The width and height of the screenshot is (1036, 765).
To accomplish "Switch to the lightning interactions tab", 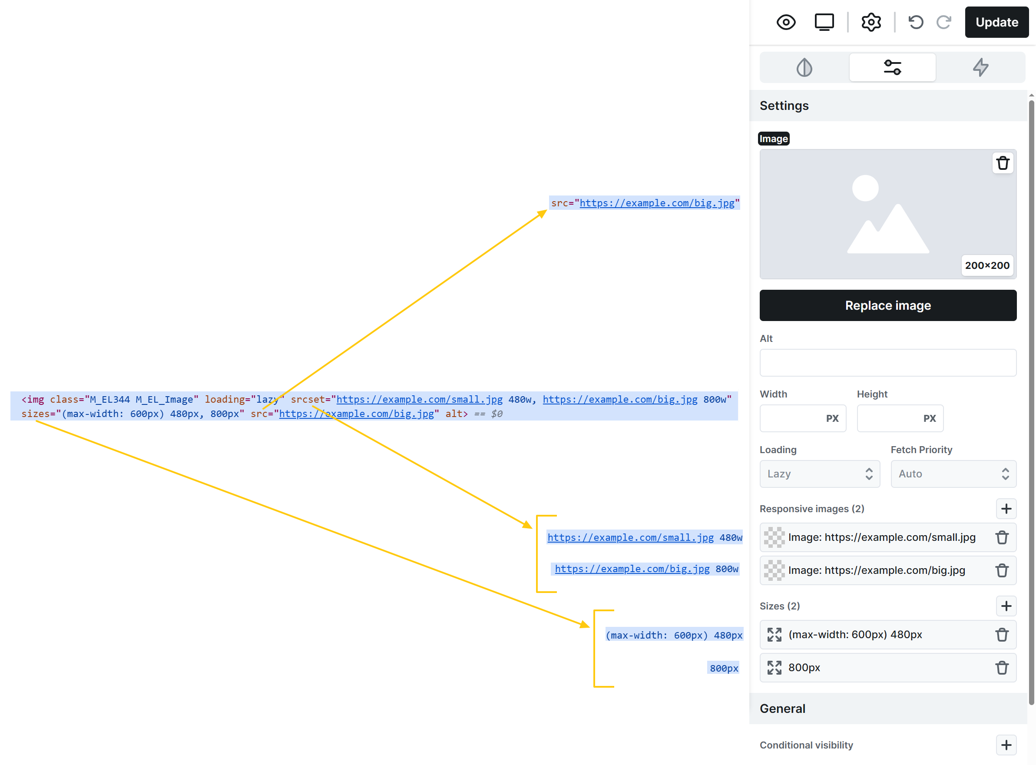I will point(980,68).
